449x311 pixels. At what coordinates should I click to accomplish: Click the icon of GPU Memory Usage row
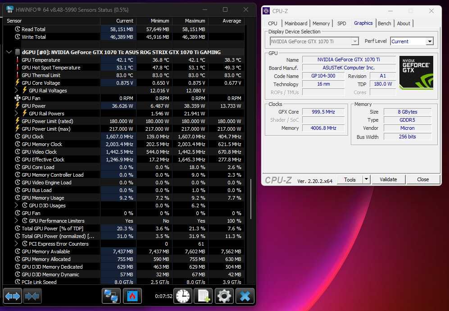point(18,198)
